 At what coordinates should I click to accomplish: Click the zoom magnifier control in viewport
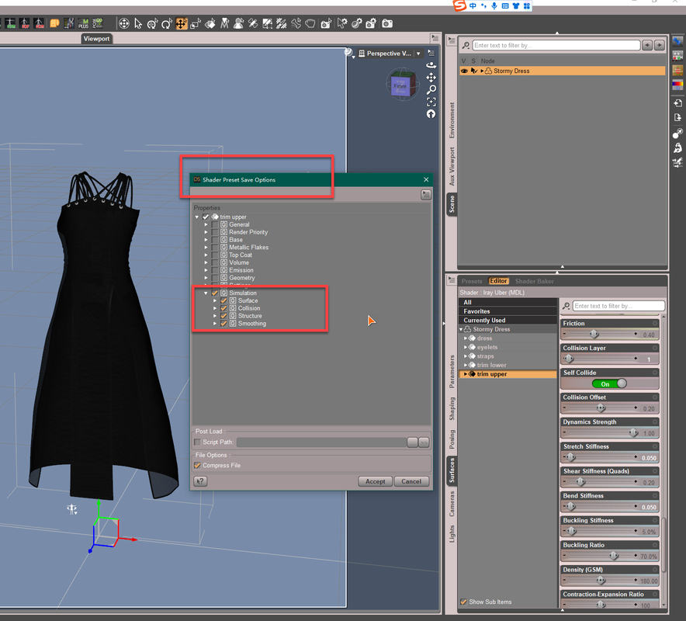[431, 90]
